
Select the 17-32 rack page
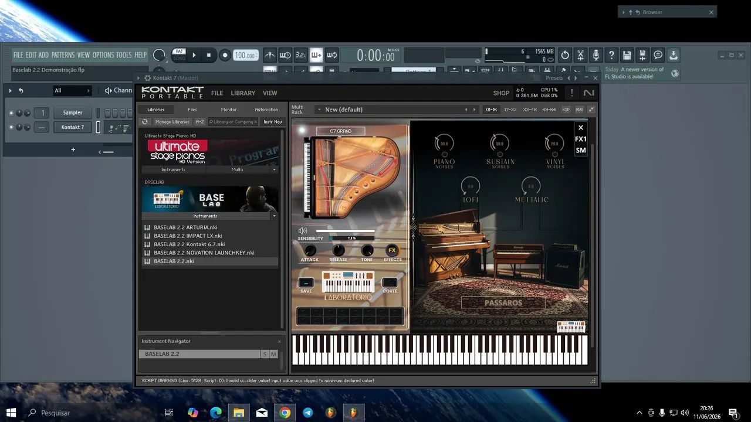click(x=510, y=110)
